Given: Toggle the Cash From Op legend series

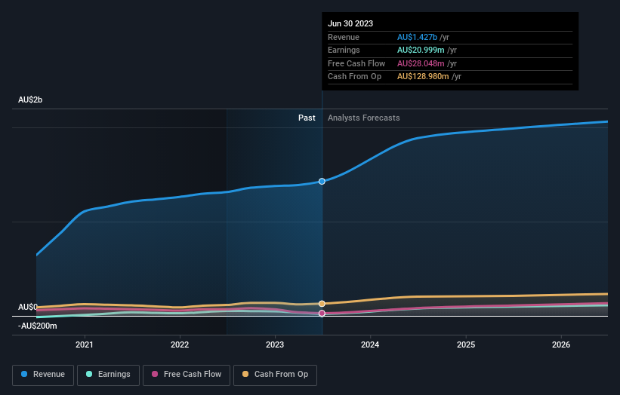Looking at the screenshot, I should (x=275, y=375).
